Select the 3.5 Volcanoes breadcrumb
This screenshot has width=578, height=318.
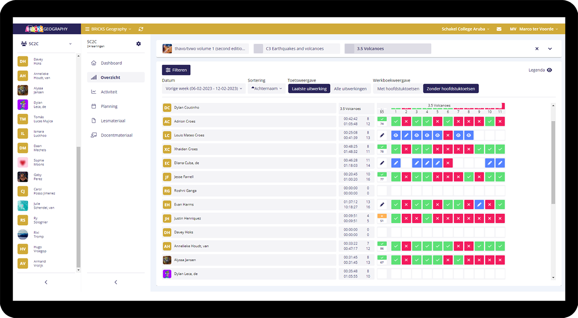pos(387,49)
